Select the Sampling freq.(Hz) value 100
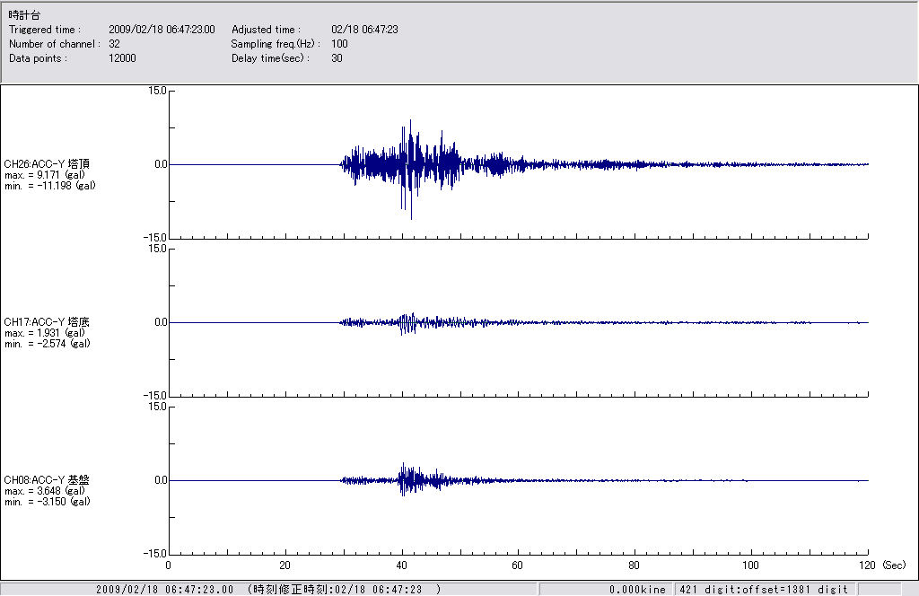 click(x=339, y=44)
